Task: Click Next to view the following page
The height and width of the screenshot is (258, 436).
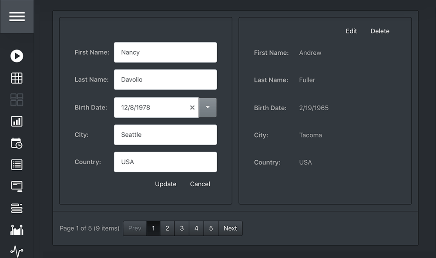Action: tap(230, 228)
